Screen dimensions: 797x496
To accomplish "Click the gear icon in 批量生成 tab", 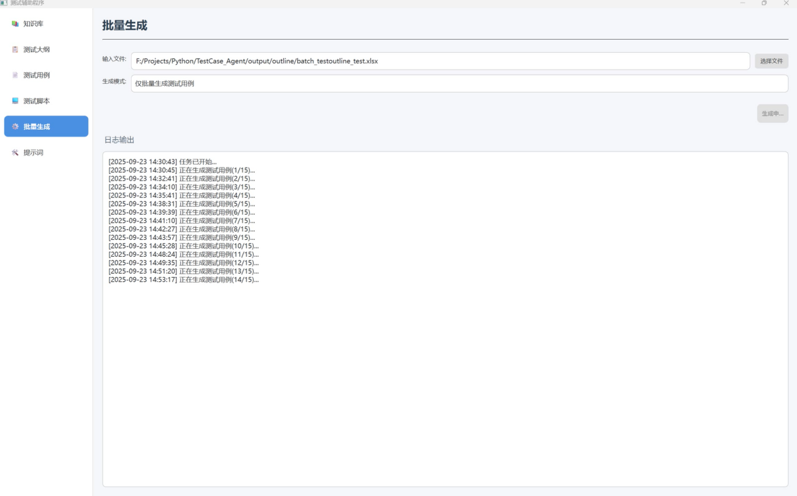I will click(15, 127).
